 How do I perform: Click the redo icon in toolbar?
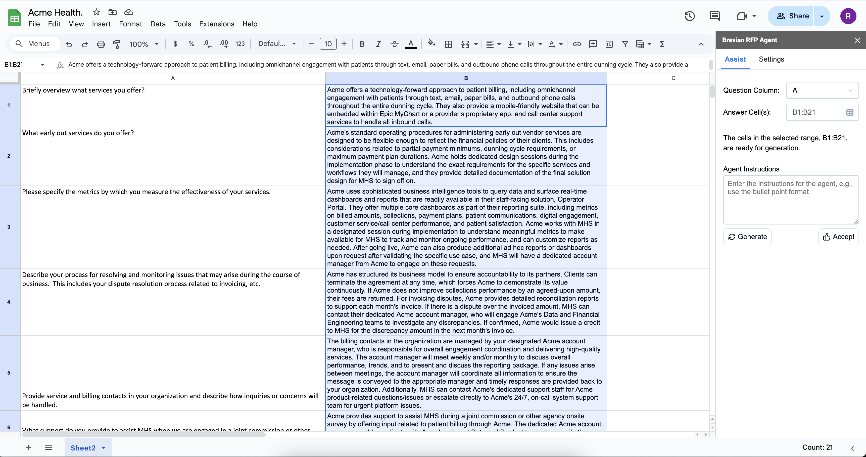[x=85, y=44]
